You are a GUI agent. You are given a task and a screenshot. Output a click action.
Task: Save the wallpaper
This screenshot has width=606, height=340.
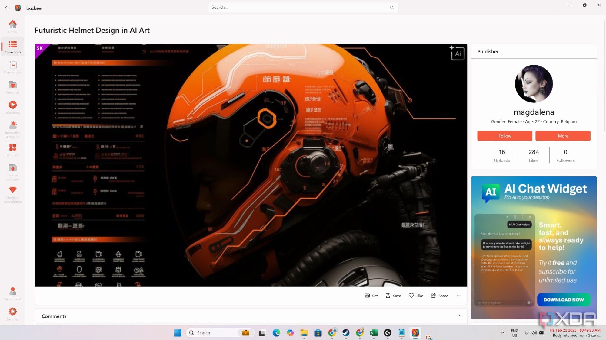point(393,296)
